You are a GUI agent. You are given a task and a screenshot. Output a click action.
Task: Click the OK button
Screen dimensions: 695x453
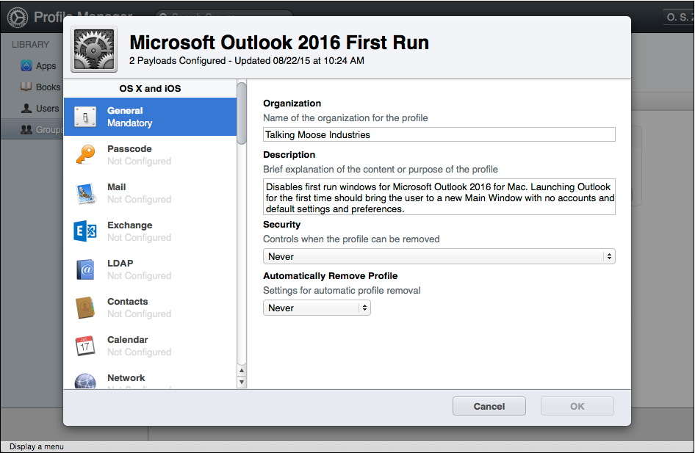[x=577, y=406]
